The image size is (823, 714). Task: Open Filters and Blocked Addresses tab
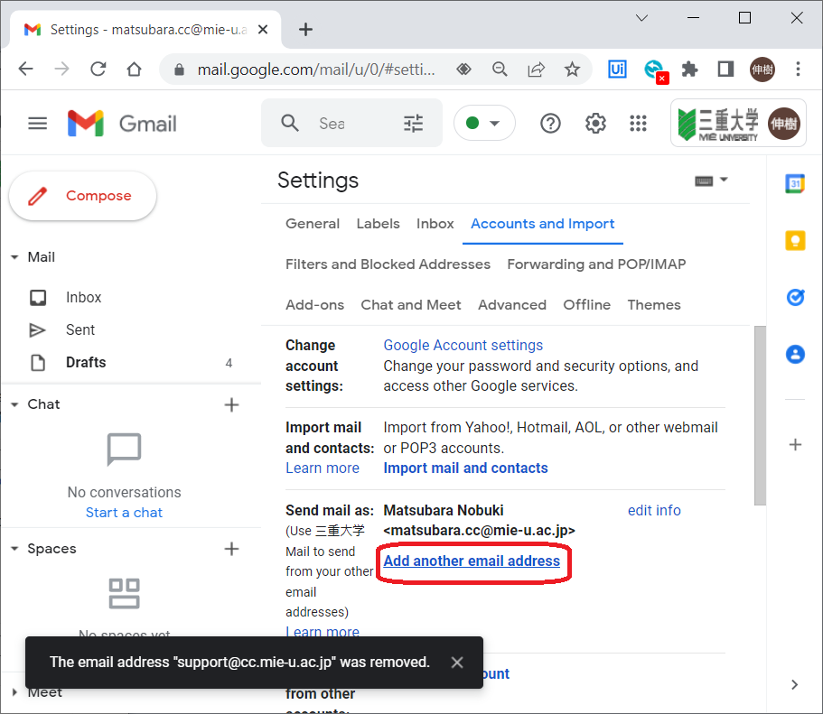coord(388,264)
